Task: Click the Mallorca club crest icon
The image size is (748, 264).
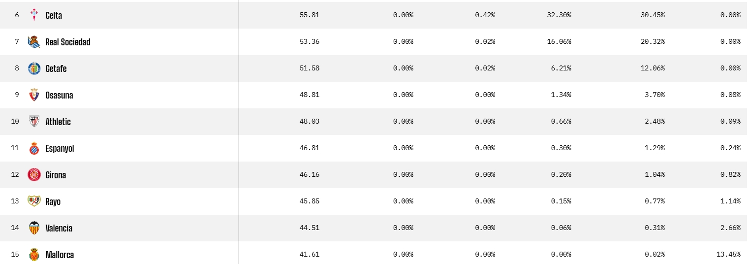Action: (x=34, y=255)
